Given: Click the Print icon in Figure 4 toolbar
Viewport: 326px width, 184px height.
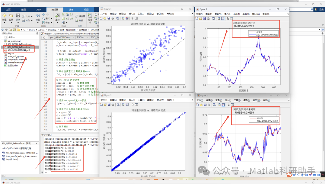Looking at the screenshot, I should click(113, 18).
